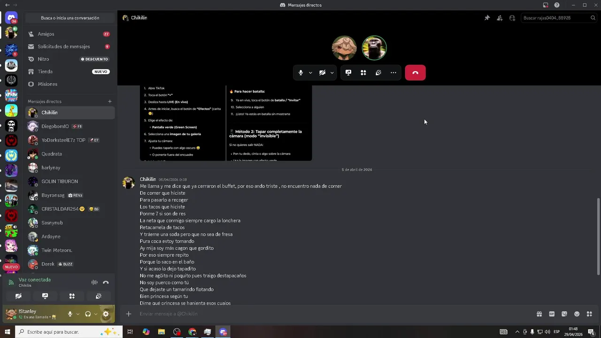Image resolution: width=601 pixels, height=338 pixels.
Task: Open conversation with Twin Meteors.
Action: (70, 250)
